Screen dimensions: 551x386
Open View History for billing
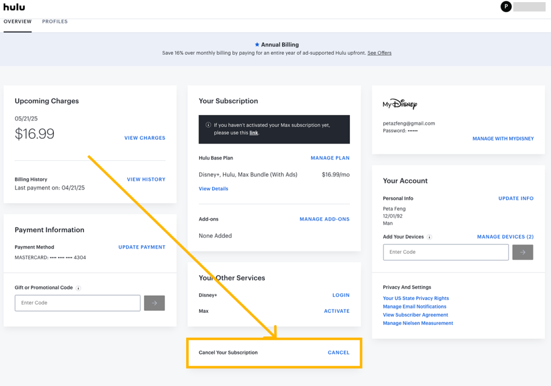pyautogui.click(x=146, y=180)
